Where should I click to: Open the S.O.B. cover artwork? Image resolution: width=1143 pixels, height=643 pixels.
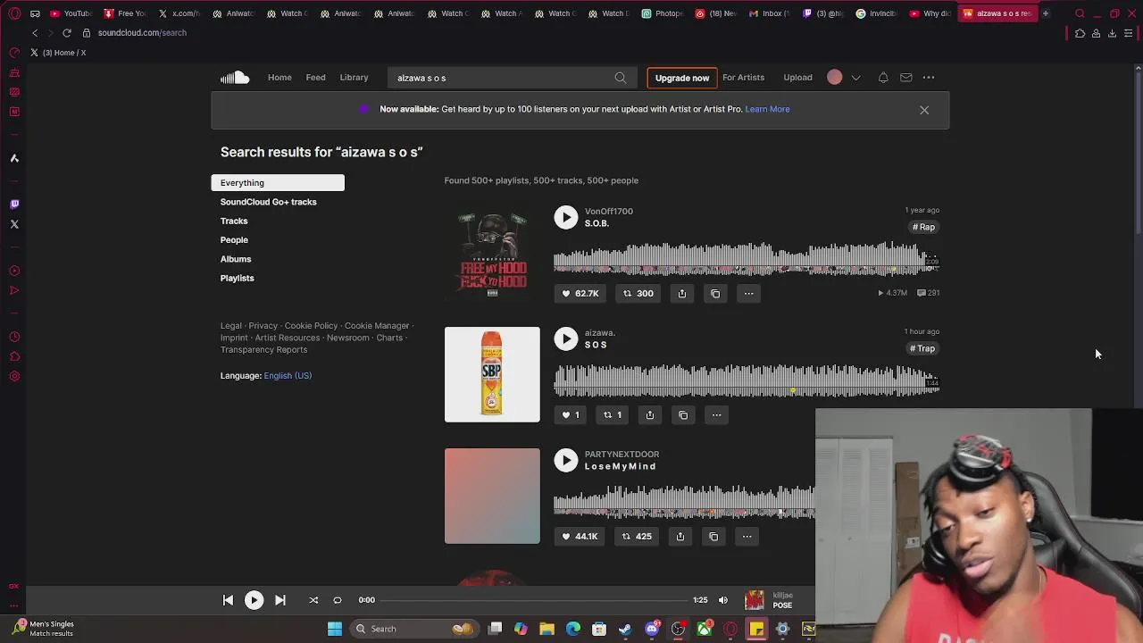tap(492, 253)
